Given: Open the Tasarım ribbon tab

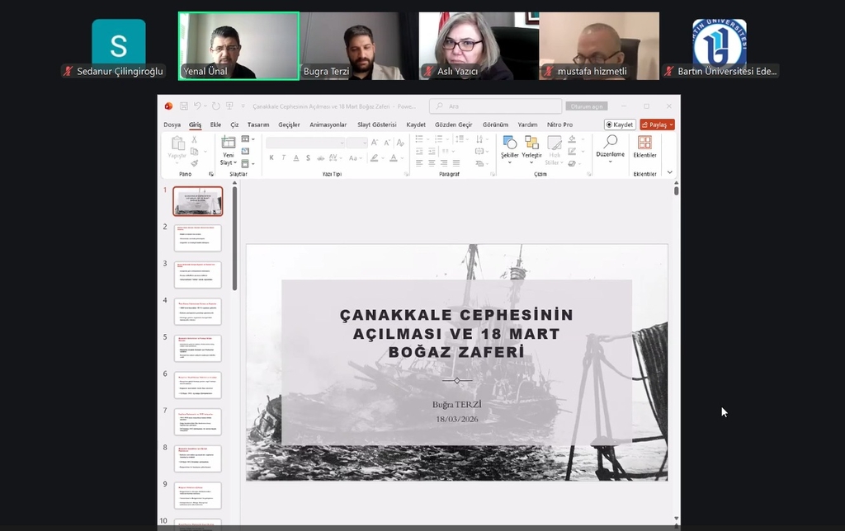Looking at the screenshot, I should (x=258, y=125).
